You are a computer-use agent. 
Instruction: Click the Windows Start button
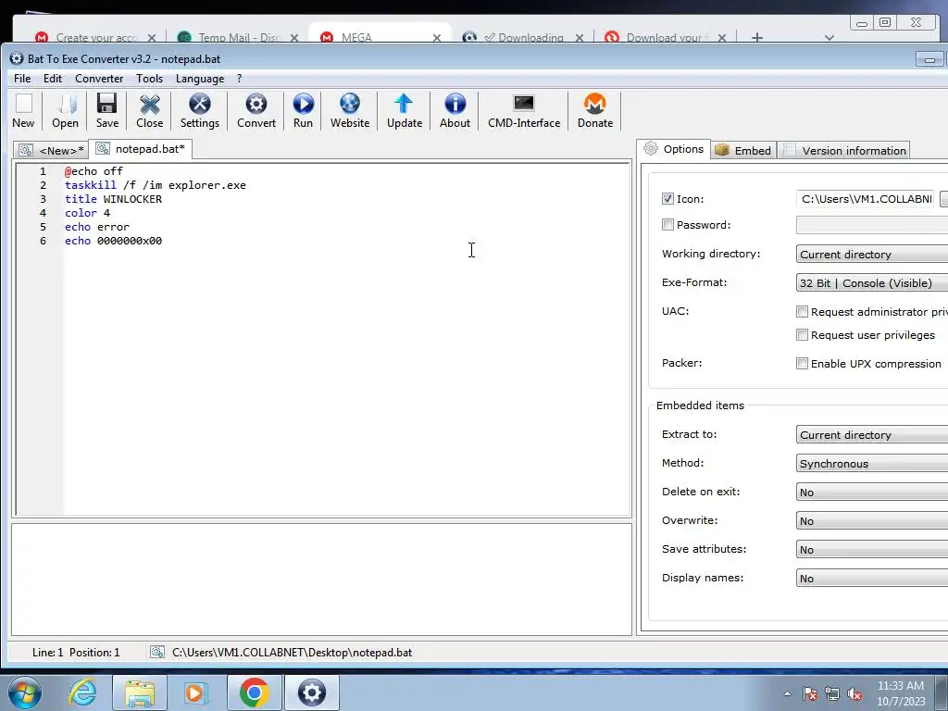[25, 692]
